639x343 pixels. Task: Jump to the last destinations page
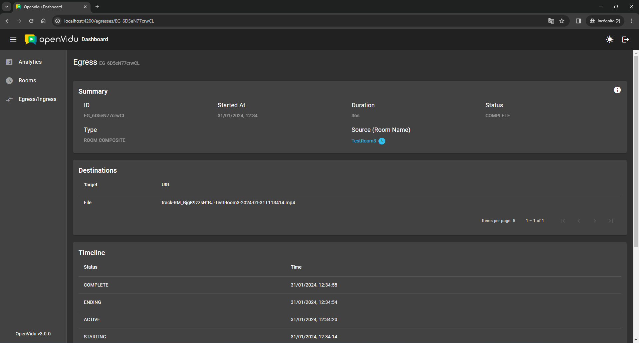pyautogui.click(x=610, y=221)
